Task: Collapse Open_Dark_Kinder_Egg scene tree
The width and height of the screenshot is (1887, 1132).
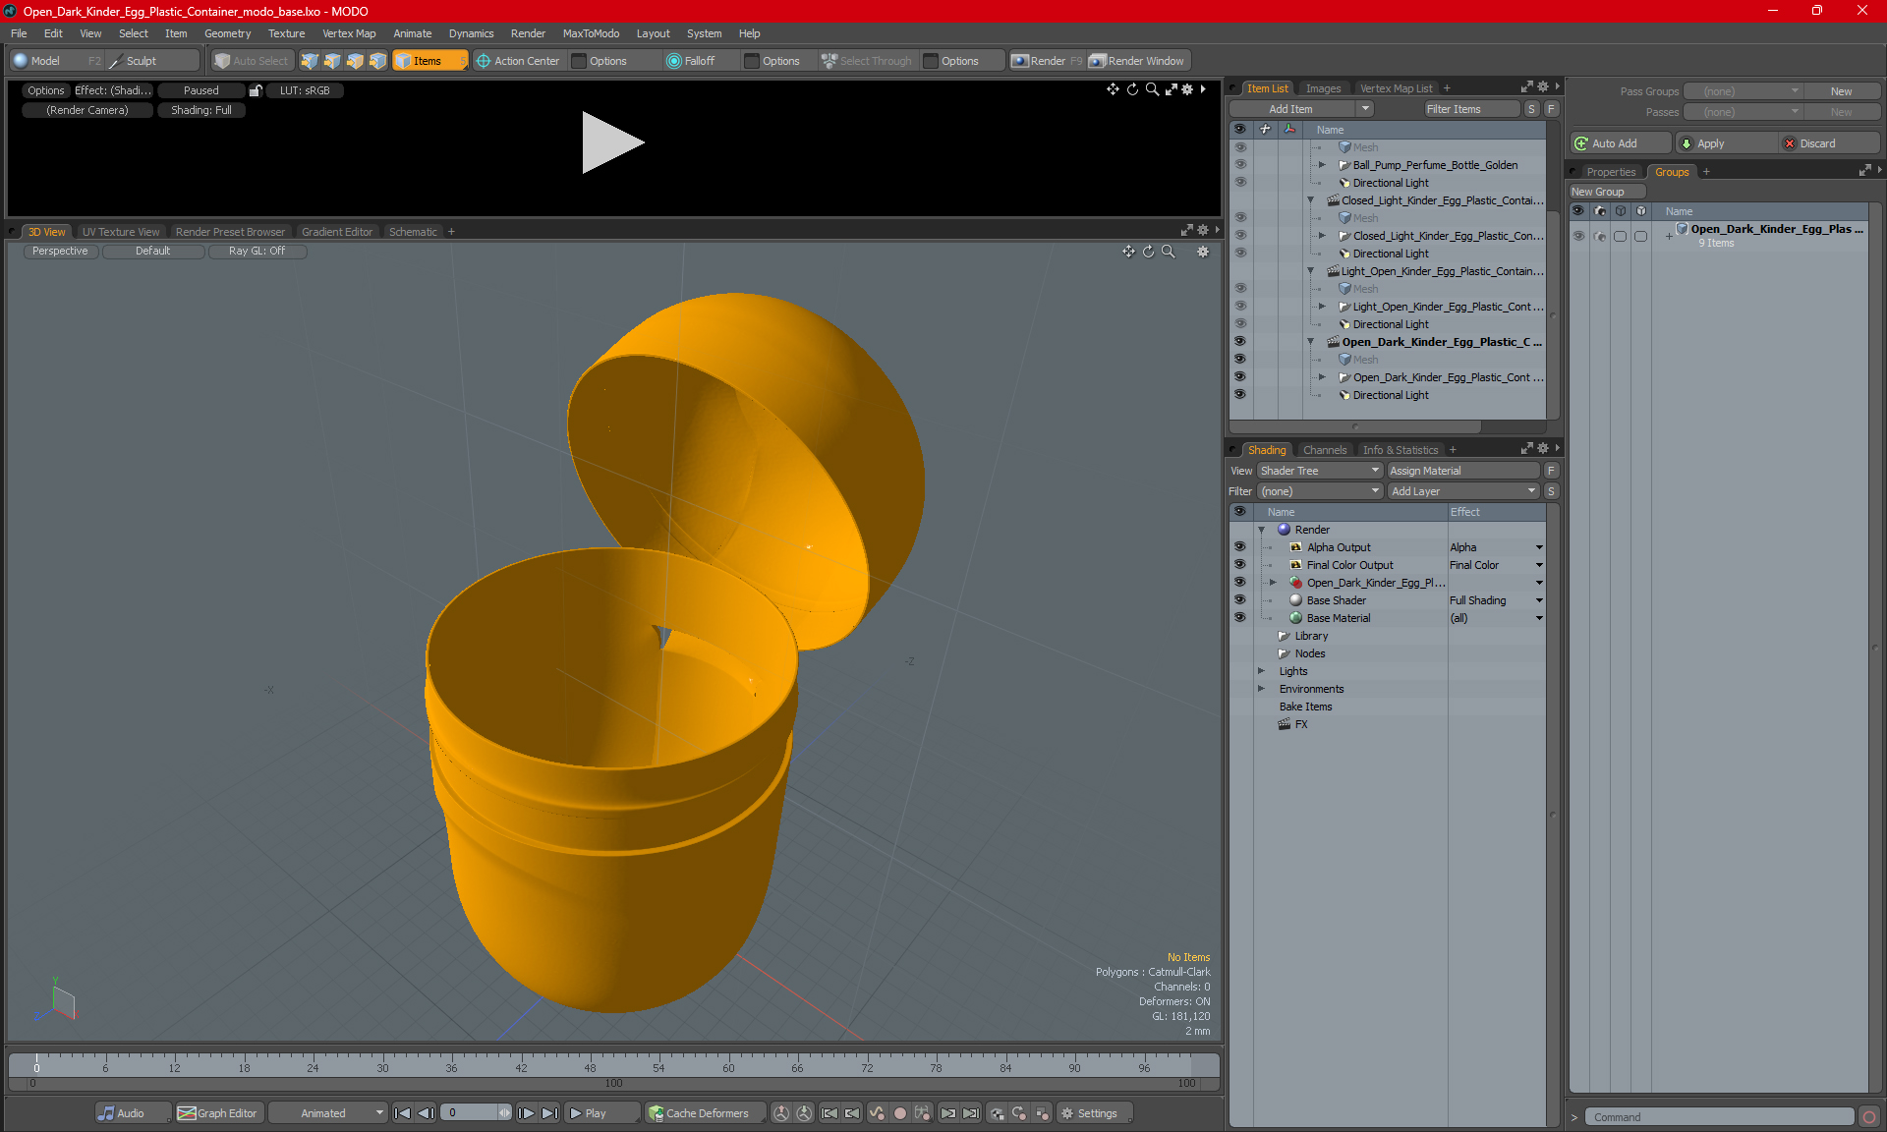Action: 1310,342
